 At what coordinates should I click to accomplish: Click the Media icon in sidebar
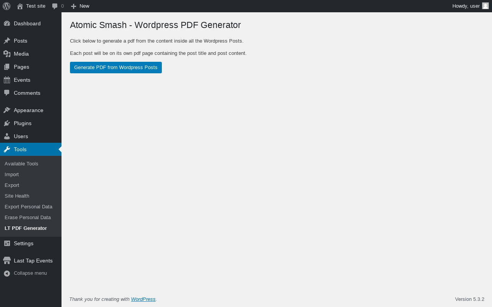pyautogui.click(x=7, y=54)
